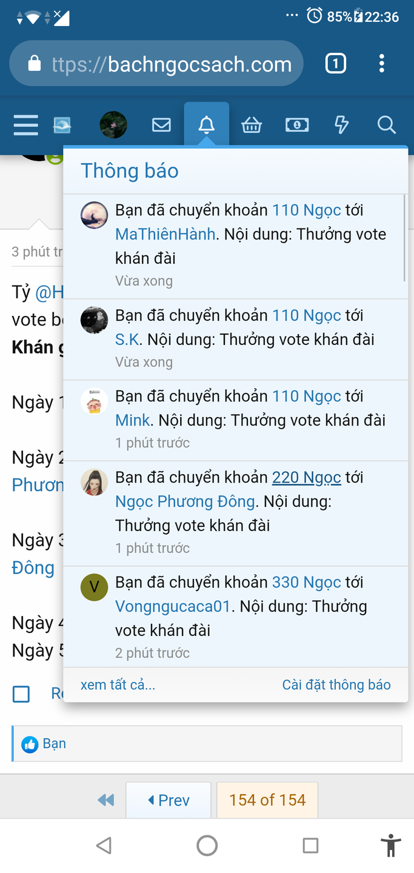
Task: Open the inbox envelope icon
Action: pos(161,125)
